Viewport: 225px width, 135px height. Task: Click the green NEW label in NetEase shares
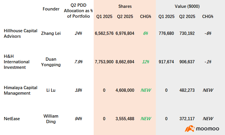click(146, 118)
